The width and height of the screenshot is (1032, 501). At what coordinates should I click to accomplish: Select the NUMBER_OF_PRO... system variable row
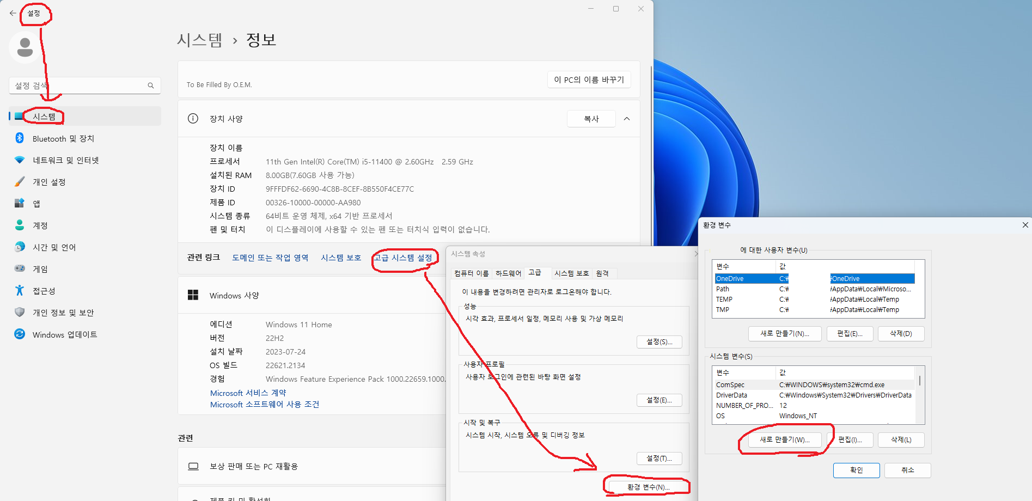815,405
